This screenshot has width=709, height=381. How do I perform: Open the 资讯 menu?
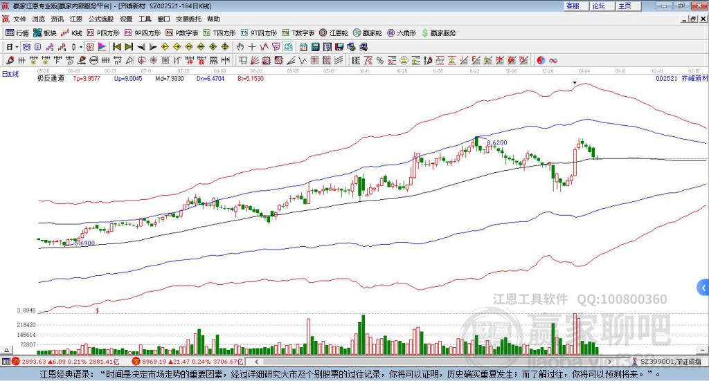pyautogui.click(x=57, y=19)
